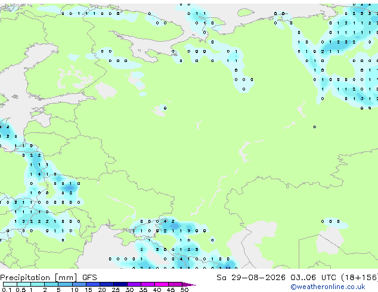Screen dimensions: 378x292
Task: Click the (18+156) model run text
Action: pos(360,278)
